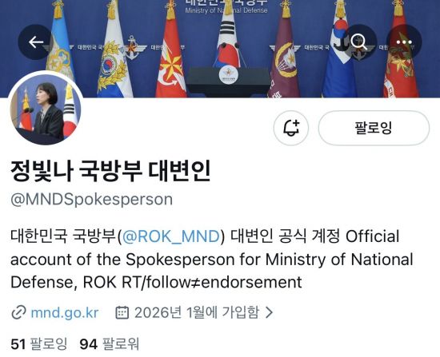This screenshot has height=357, width=440.
Task: Click the calendar icon next to join date
Action: [x=122, y=312]
